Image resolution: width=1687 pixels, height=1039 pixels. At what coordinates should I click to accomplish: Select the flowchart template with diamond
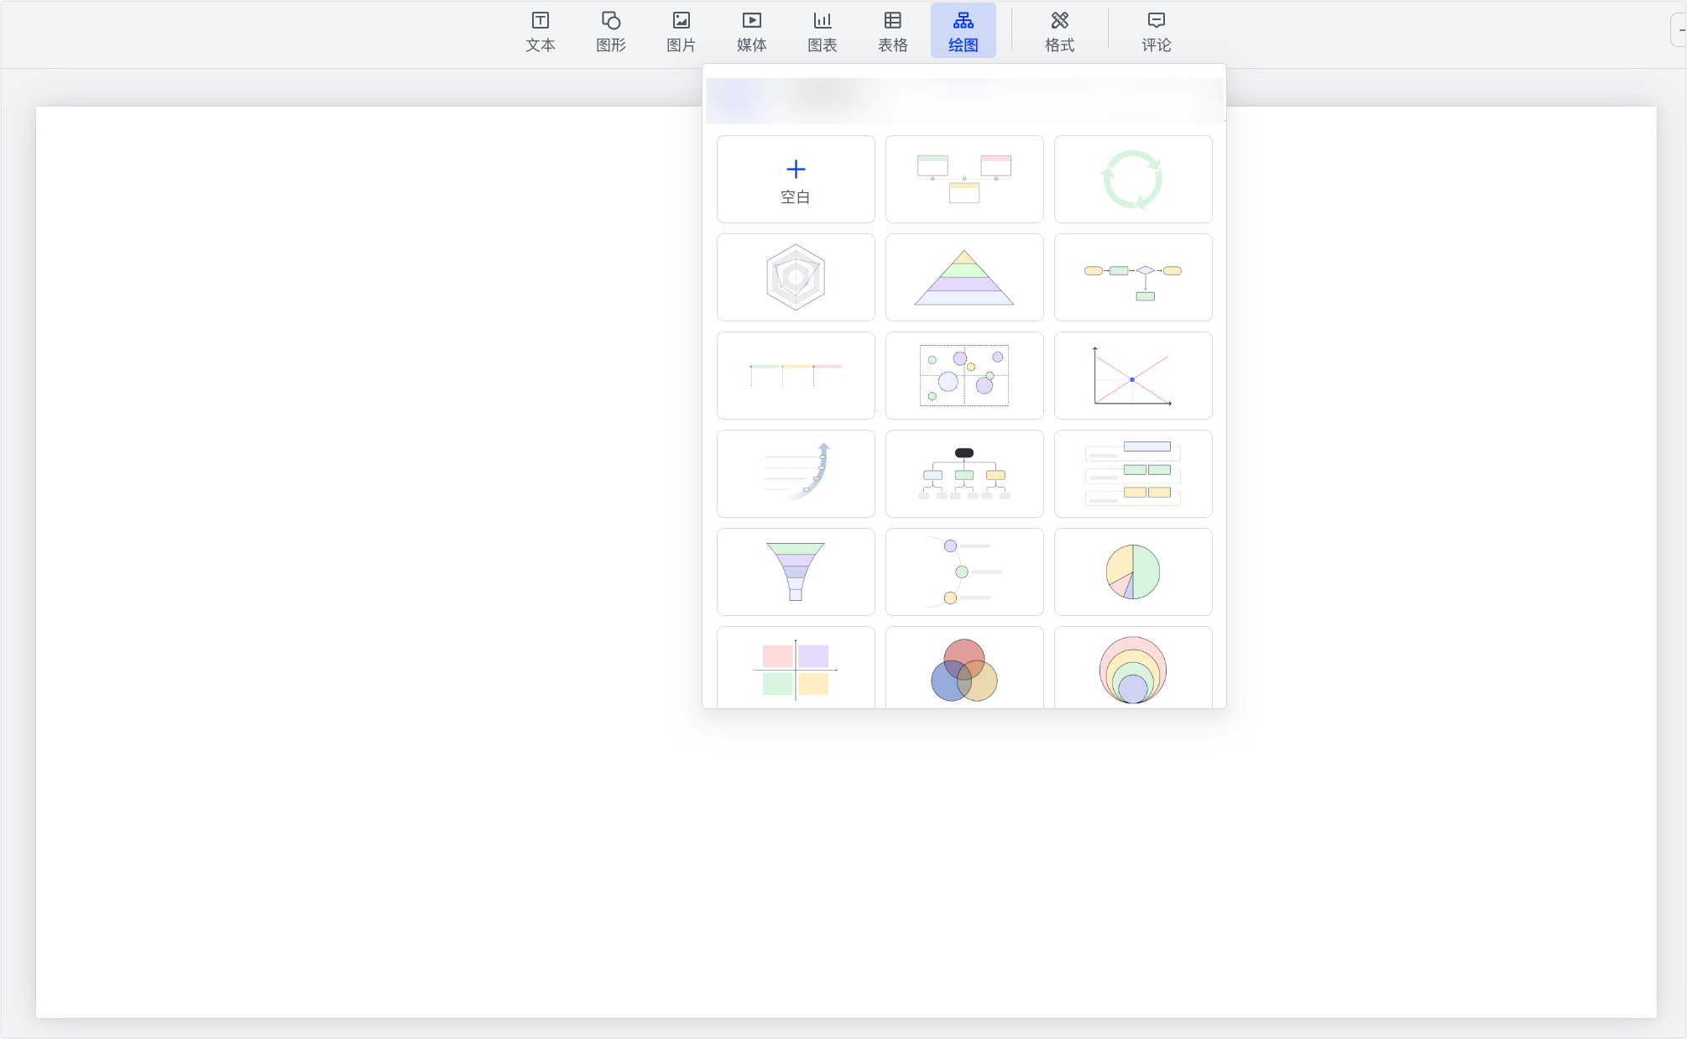click(1133, 278)
